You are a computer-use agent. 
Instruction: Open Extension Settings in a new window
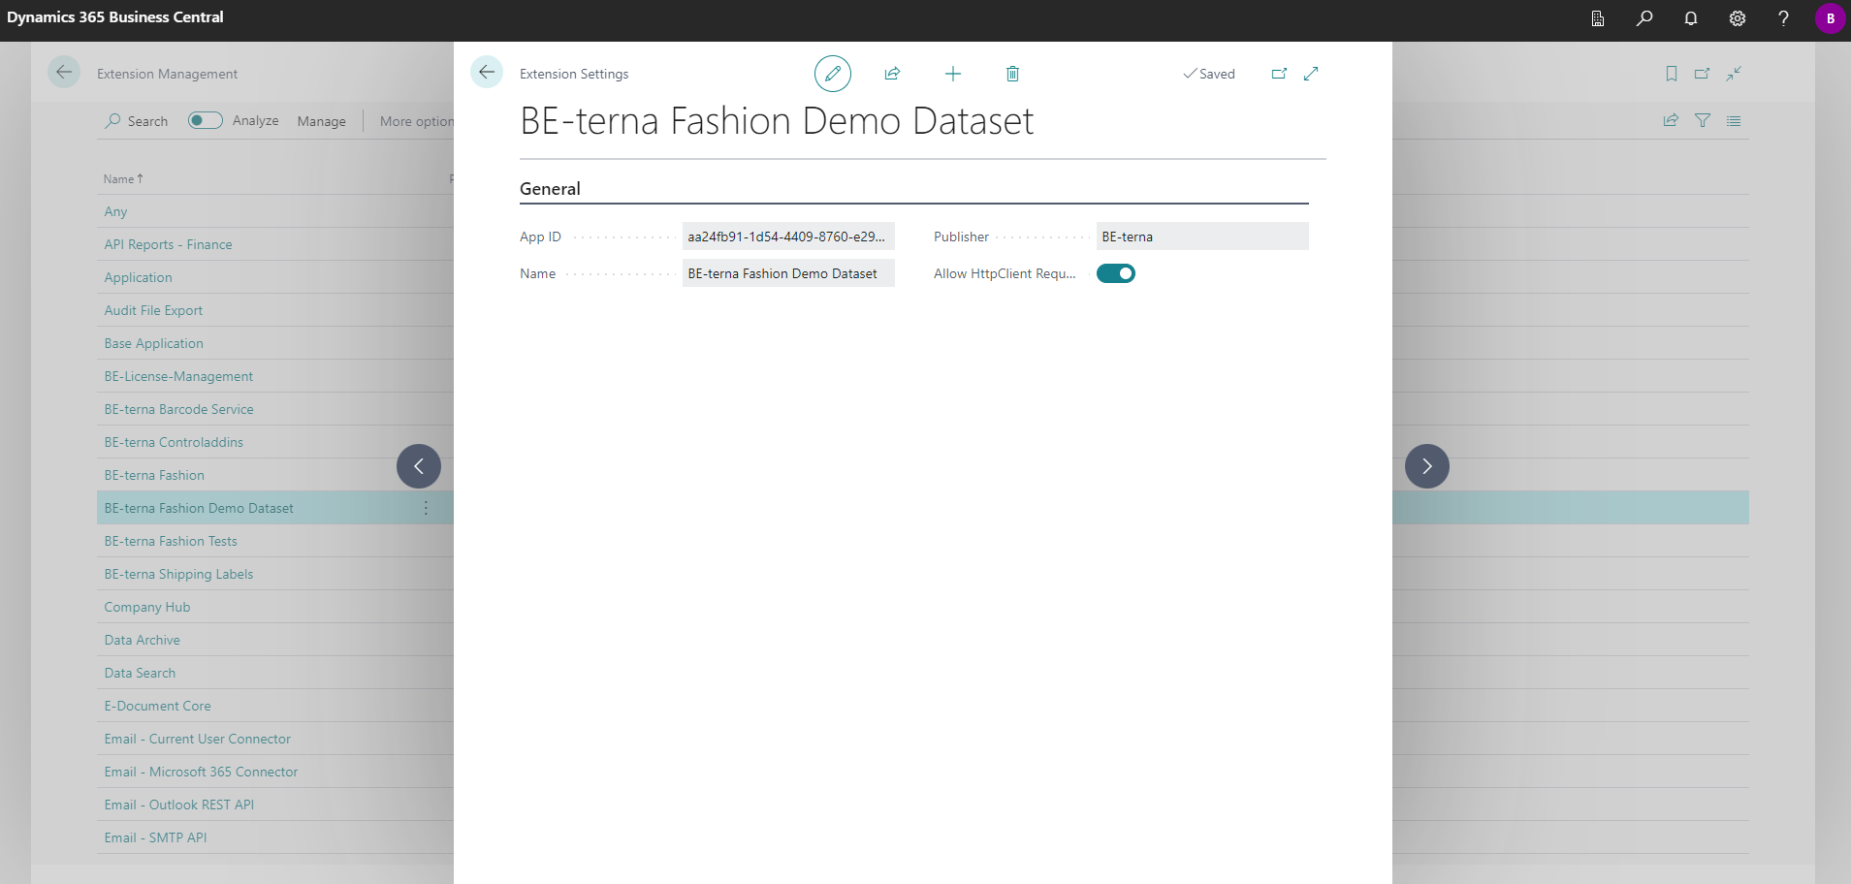pos(1279,74)
